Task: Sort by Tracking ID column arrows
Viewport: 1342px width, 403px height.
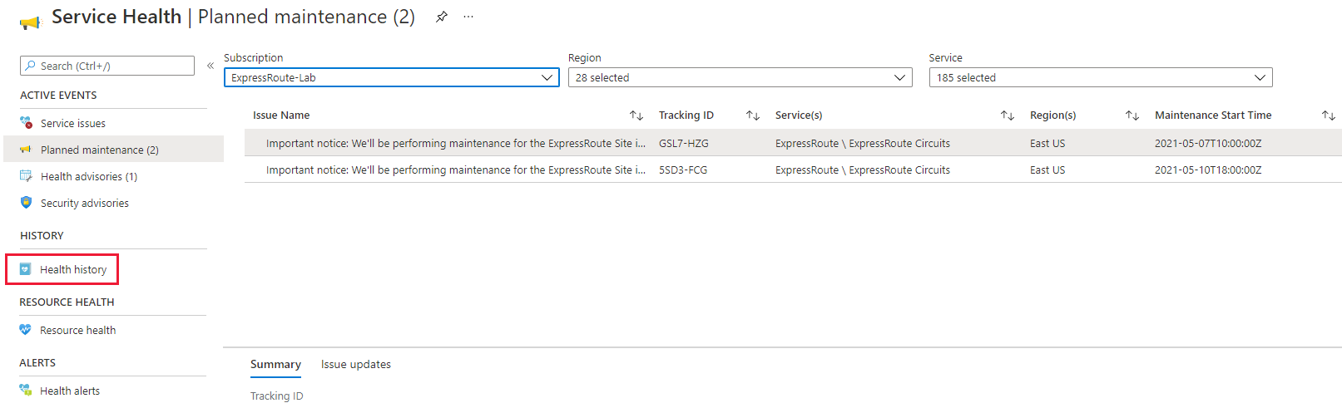Action: pos(753,115)
